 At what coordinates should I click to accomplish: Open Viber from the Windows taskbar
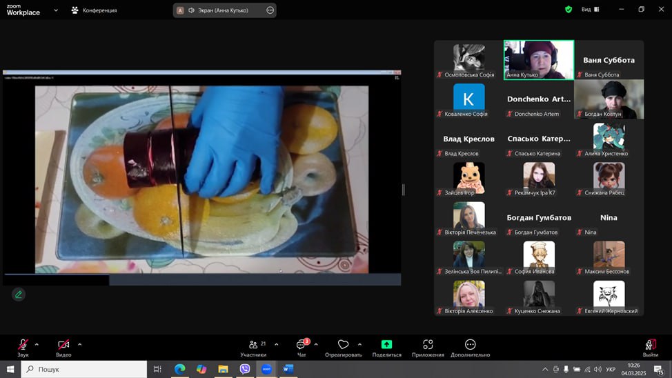245,369
